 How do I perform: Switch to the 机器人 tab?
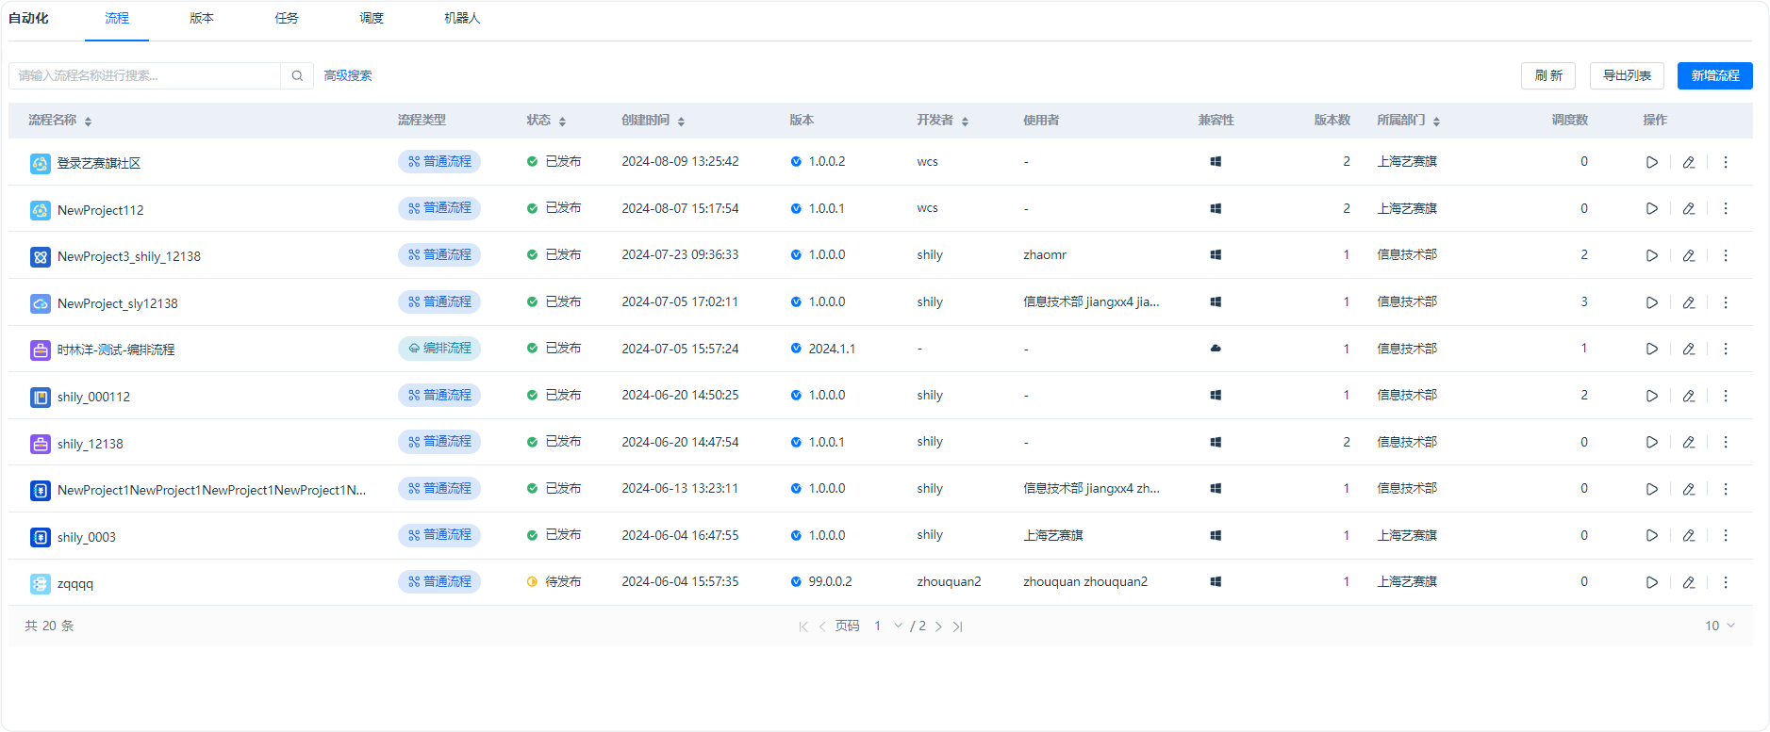(462, 18)
